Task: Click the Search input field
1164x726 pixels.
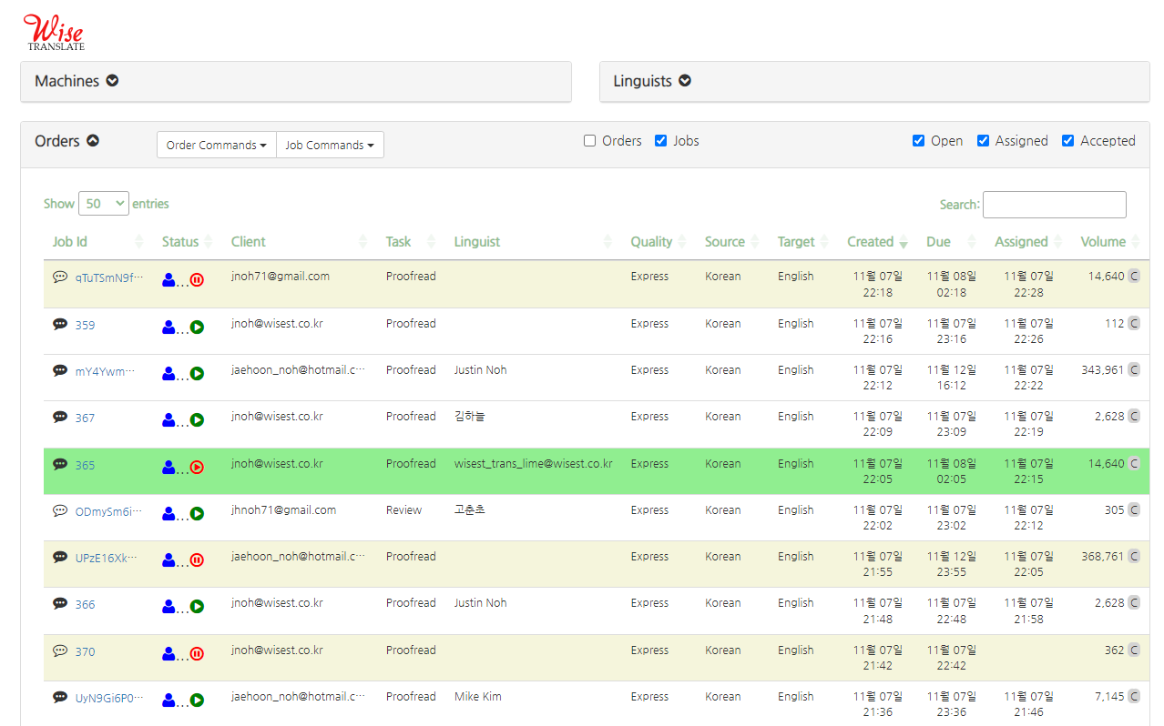Action: tap(1054, 205)
